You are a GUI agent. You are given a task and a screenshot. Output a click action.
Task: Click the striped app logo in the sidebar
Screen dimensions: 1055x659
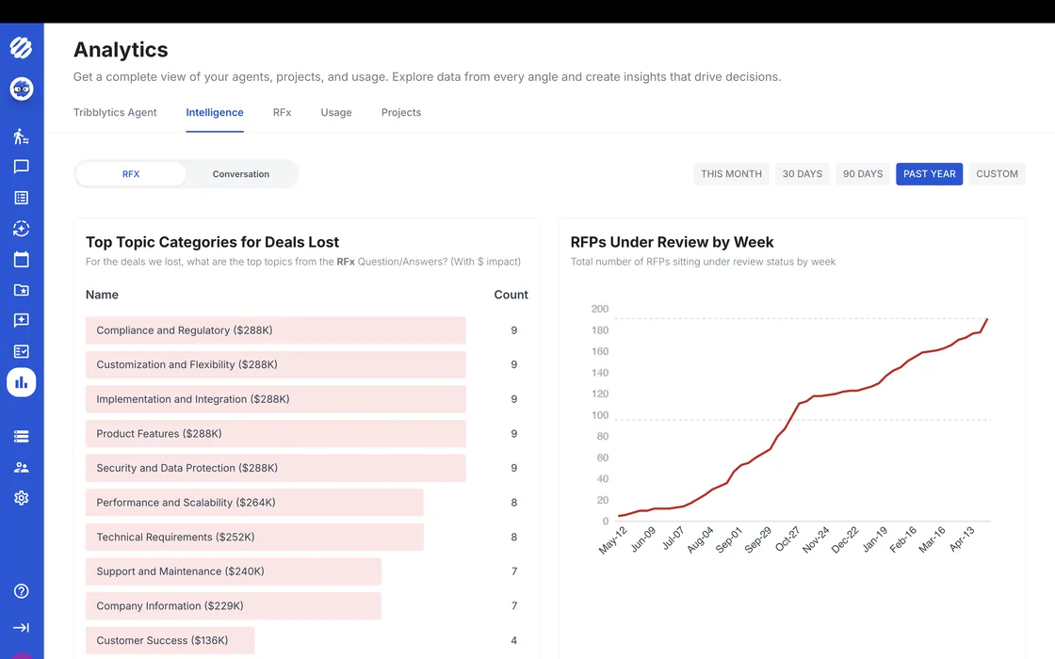coord(22,48)
